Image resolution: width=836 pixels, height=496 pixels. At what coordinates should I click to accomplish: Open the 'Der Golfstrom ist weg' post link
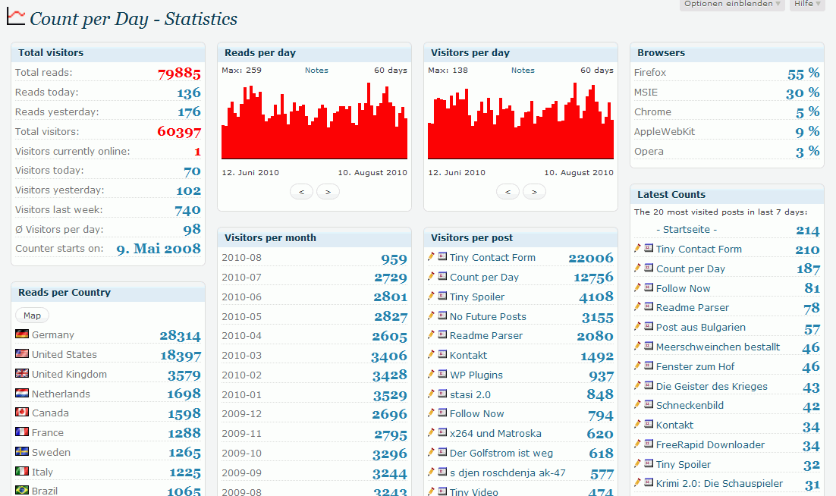(x=501, y=453)
